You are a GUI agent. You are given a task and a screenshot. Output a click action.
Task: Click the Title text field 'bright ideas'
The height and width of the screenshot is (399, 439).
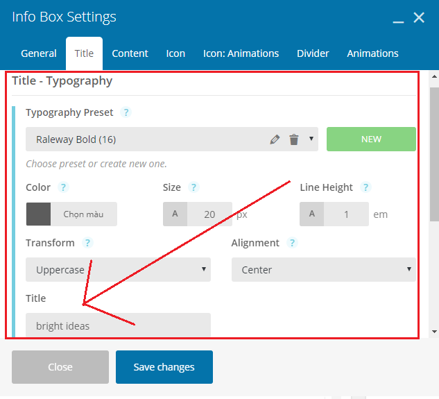[x=118, y=325]
